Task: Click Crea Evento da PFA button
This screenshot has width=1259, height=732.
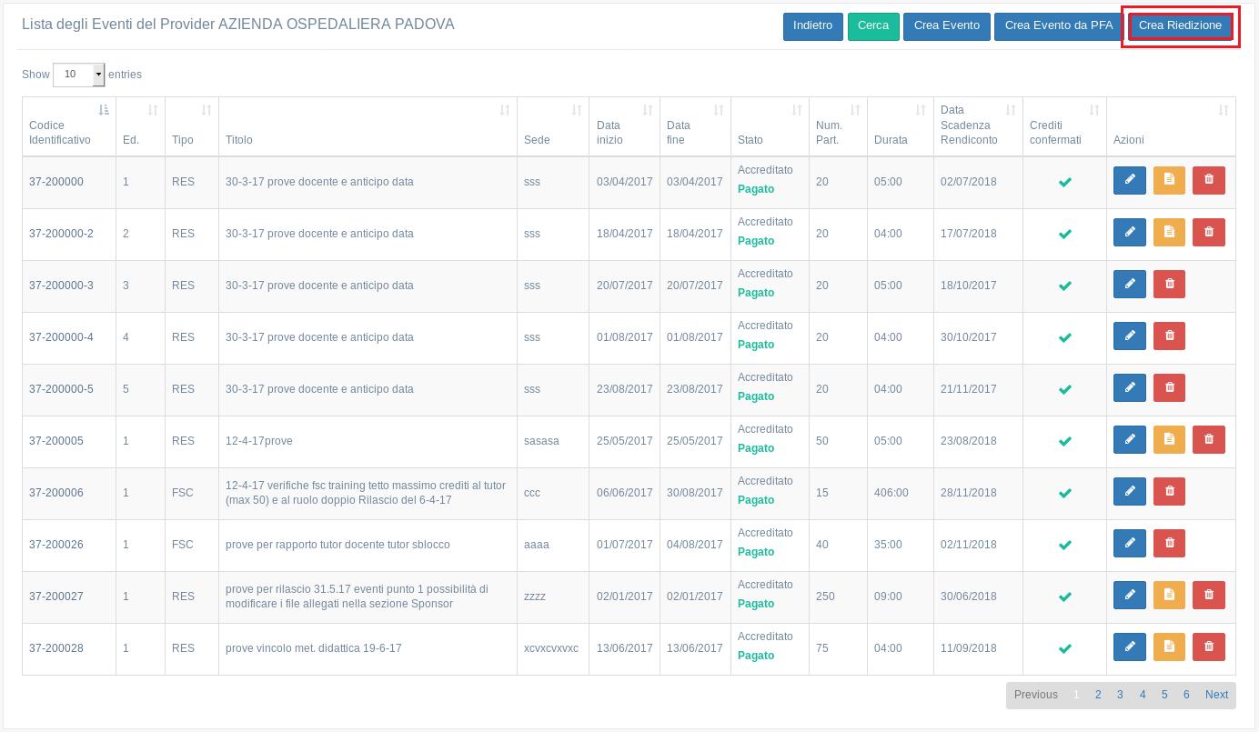Action: [x=1059, y=26]
